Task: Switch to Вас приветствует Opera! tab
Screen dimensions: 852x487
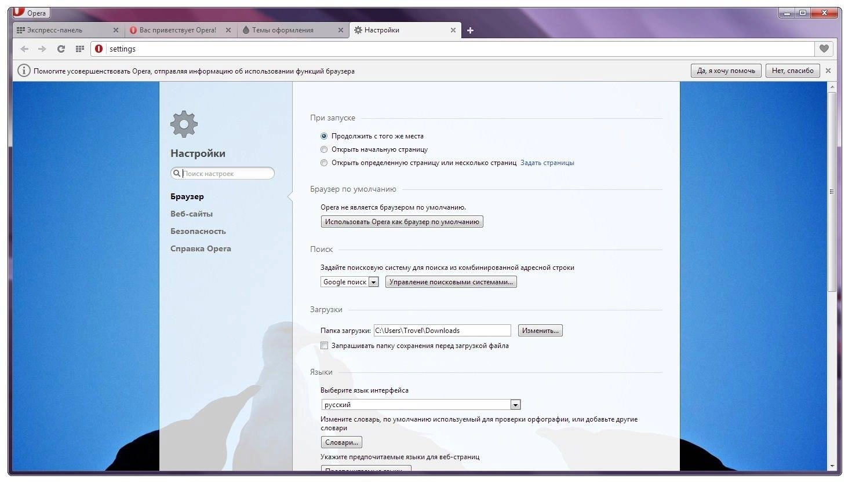Action: (x=181, y=30)
